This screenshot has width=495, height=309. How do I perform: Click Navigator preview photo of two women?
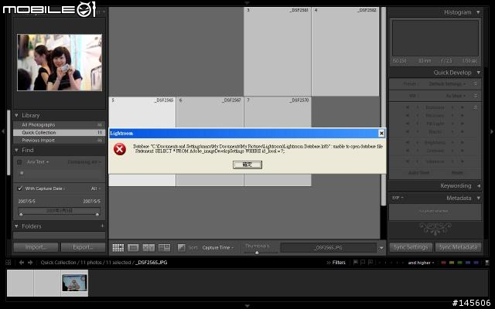60,63
